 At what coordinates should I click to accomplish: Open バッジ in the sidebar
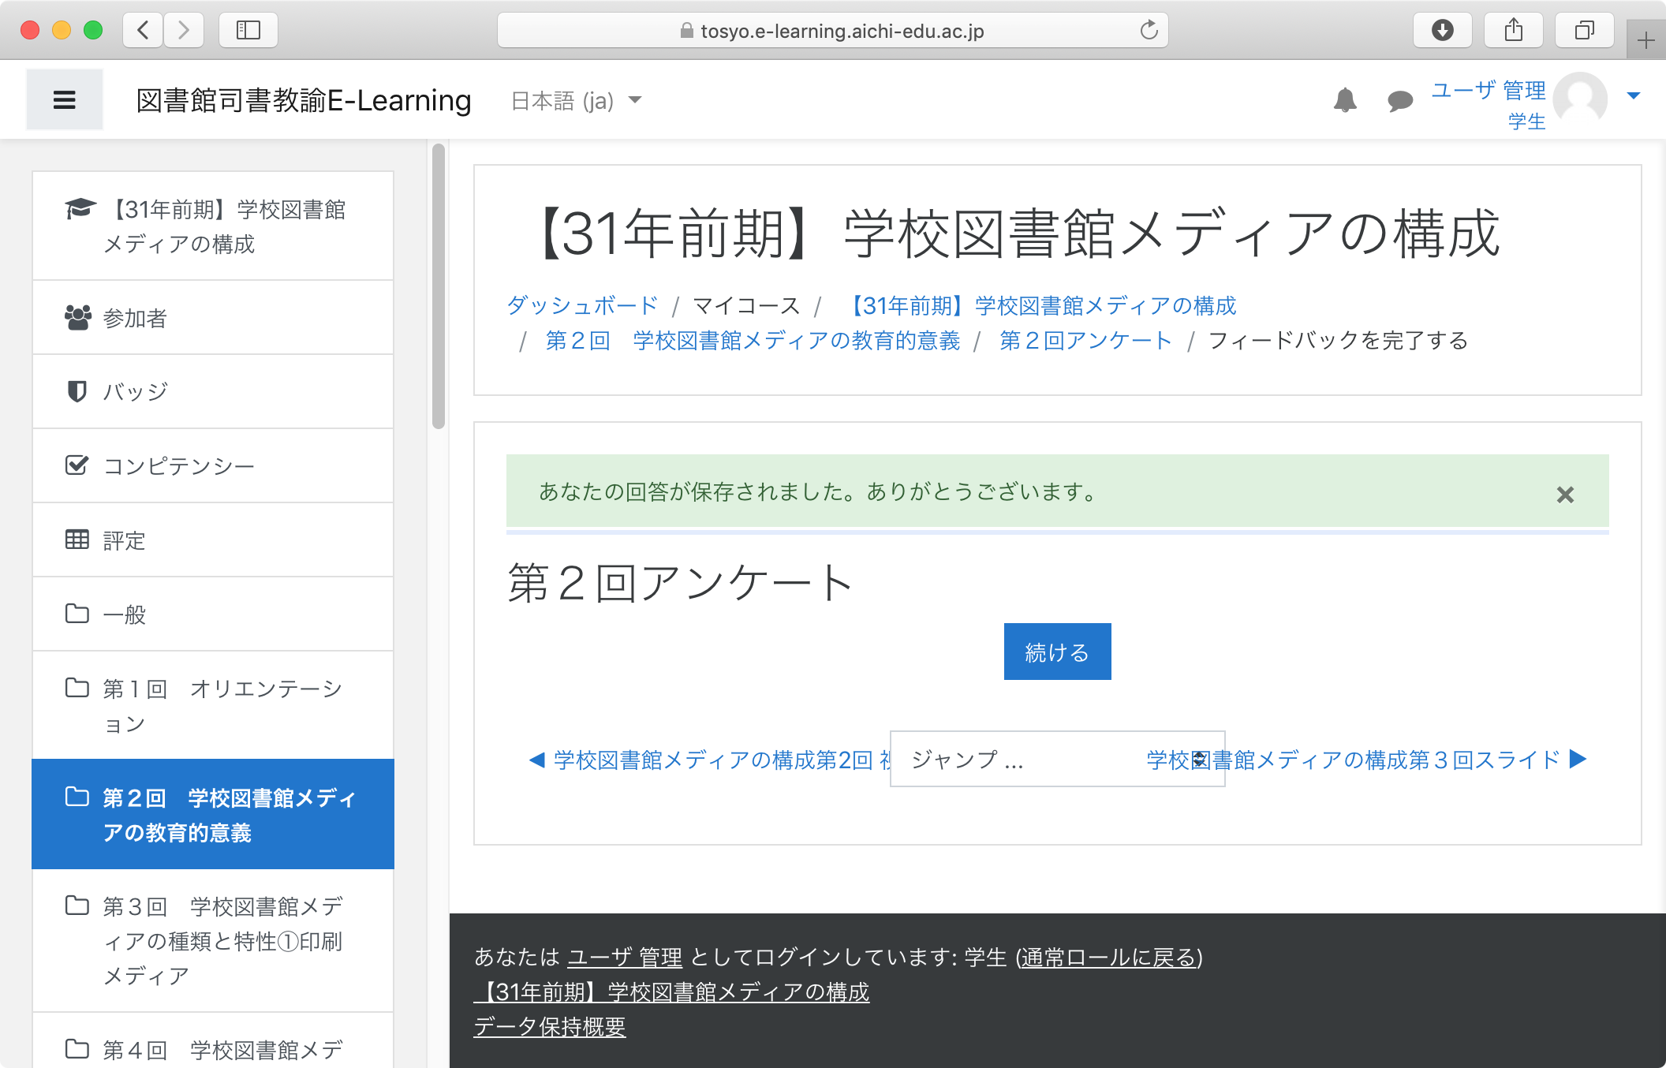click(213, 392)
